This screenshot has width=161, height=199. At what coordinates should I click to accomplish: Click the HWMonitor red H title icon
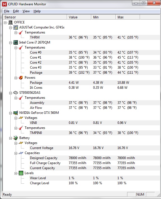[4, 4]
